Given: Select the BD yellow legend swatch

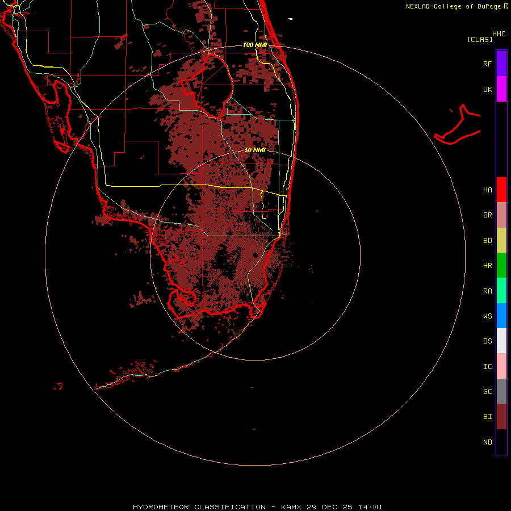Looking at the screenshot, I should tap(501, 241).
